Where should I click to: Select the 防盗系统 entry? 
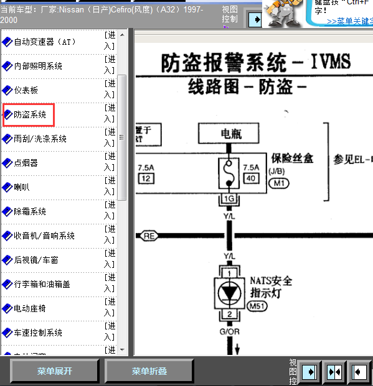point(30,114)
